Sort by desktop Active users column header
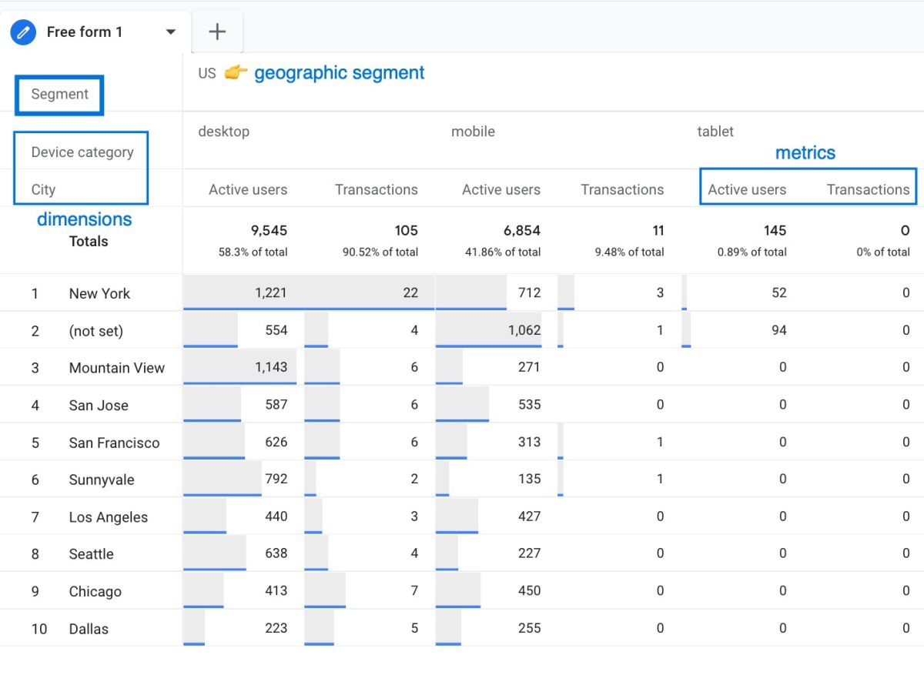Viewport: 924px width, 685px height. click(248, 189)
